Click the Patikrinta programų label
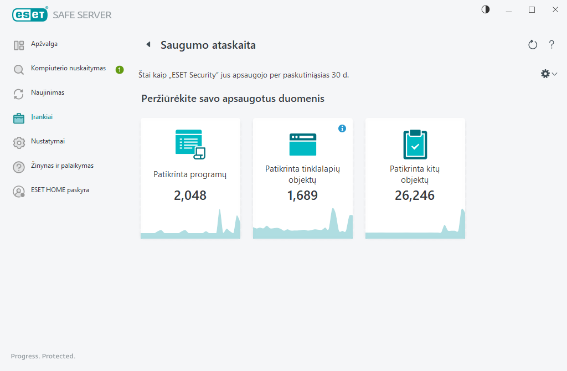The image size is (567, 371). pyautogui.click(x=190, y=174)
